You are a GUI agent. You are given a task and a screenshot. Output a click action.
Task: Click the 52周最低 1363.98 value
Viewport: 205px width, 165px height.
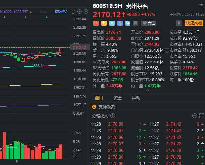click(119, 68)
